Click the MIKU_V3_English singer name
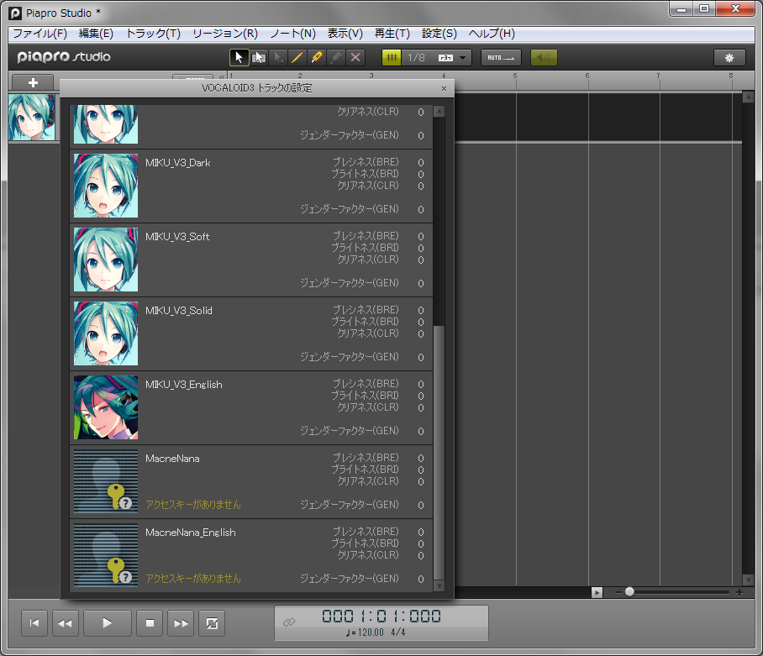Screen dimensions: 763x656 [183, 385]
